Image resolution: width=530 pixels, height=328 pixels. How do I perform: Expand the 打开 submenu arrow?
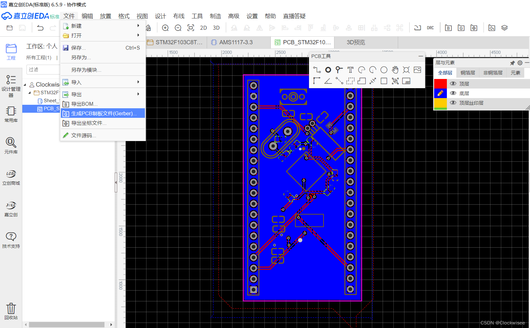click(x=138, y=35)
